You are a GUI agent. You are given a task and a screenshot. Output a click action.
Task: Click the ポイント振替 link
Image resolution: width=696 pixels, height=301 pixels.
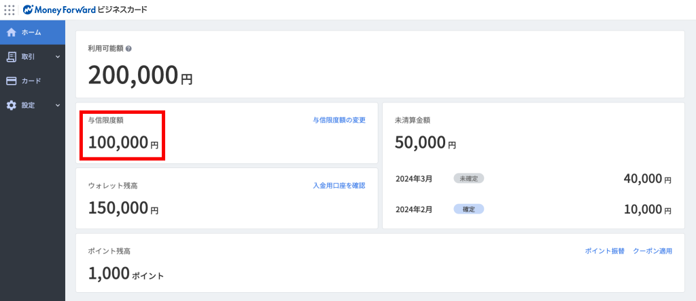point(604,251)
